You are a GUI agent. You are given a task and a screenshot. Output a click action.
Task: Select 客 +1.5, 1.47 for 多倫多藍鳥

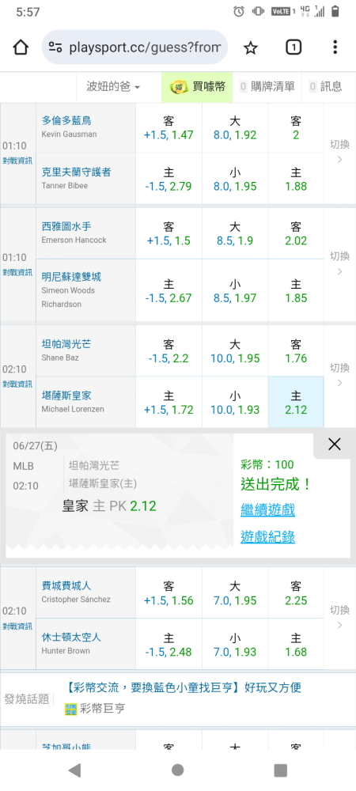coord(169,128)
